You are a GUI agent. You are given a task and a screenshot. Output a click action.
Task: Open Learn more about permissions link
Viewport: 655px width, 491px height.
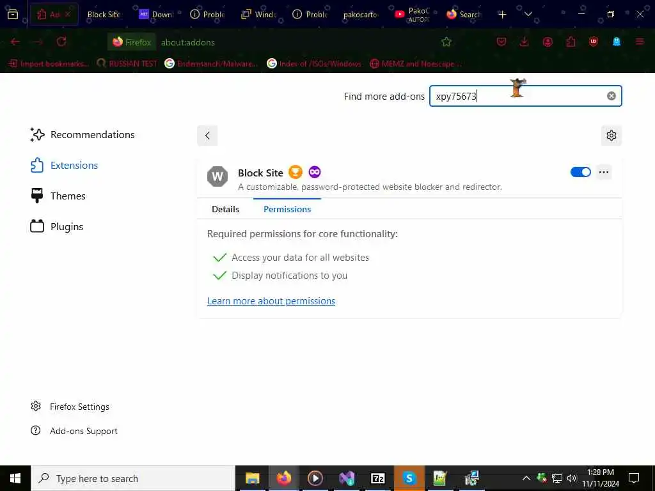pos(271,301)
